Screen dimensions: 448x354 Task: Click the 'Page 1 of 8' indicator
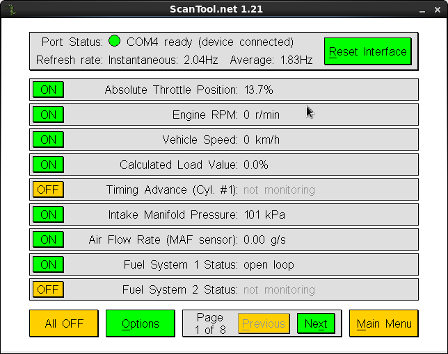pyautogui.click(x=210, y=323)
